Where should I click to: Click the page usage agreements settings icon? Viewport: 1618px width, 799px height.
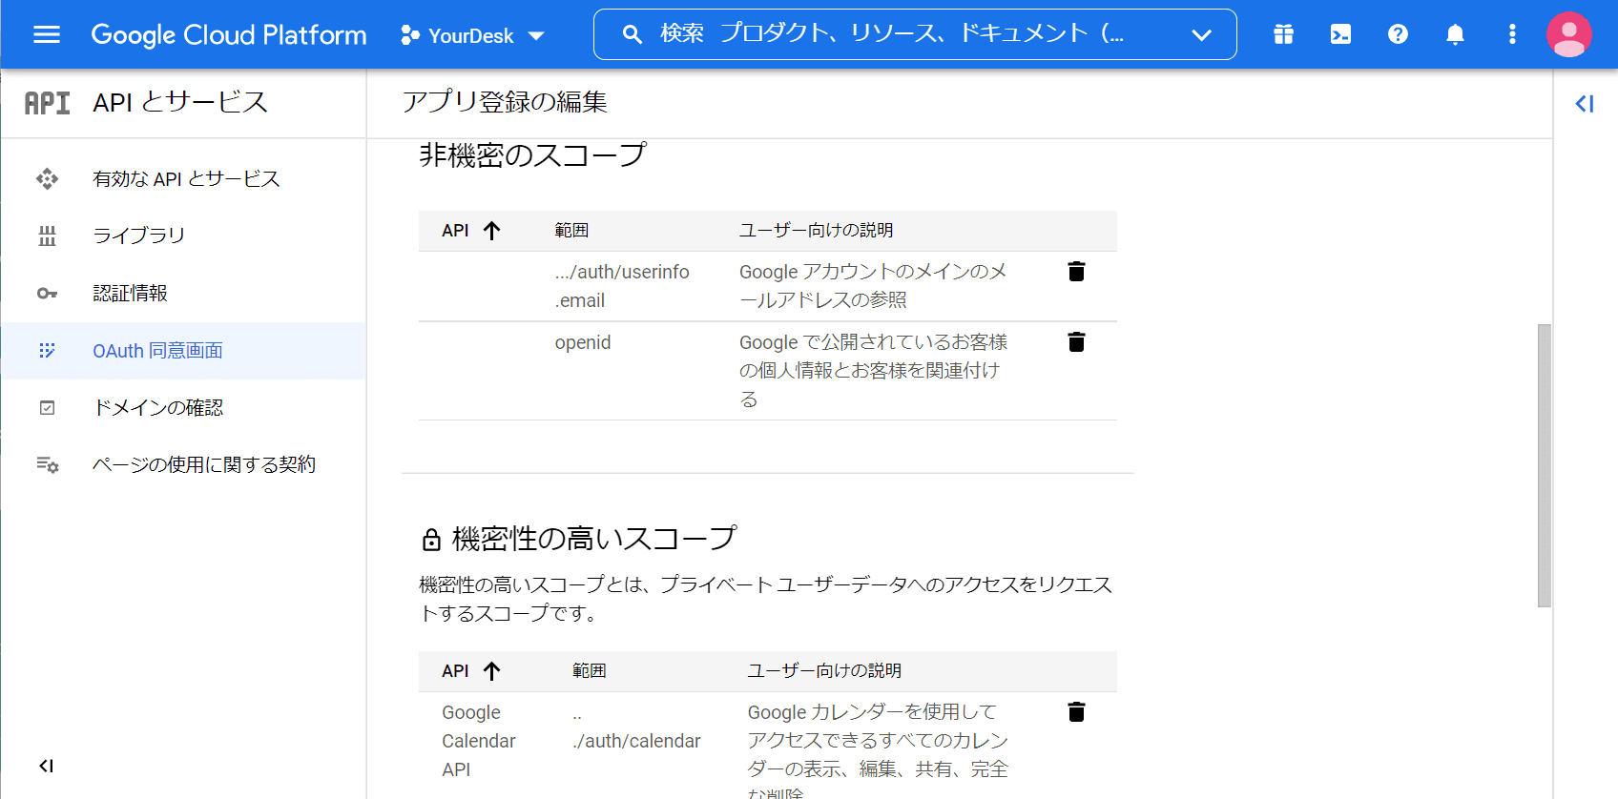[47, 464]
